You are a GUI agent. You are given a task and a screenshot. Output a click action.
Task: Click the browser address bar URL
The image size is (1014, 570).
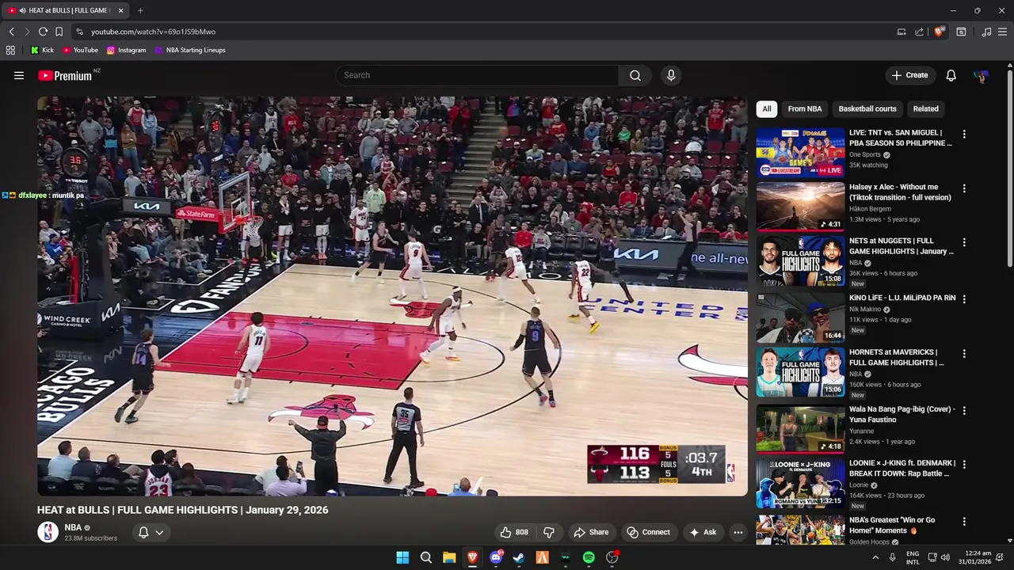[153, 32]
